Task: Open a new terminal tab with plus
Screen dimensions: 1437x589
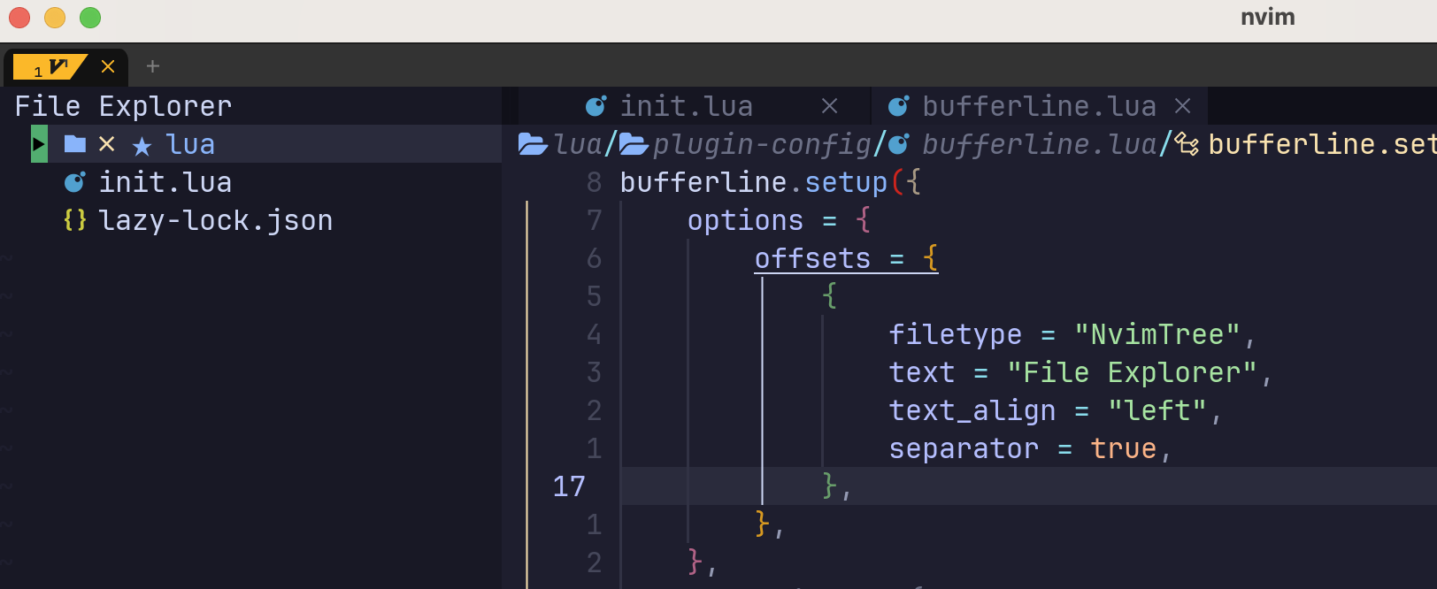Action: [x=153, y=66]
